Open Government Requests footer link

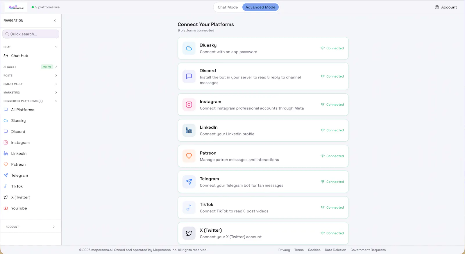(368, 250)
